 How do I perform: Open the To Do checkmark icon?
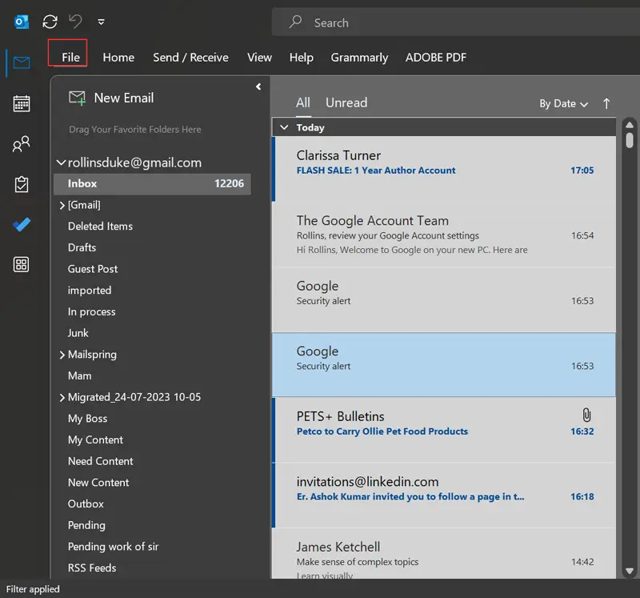[x=22, y=225]
